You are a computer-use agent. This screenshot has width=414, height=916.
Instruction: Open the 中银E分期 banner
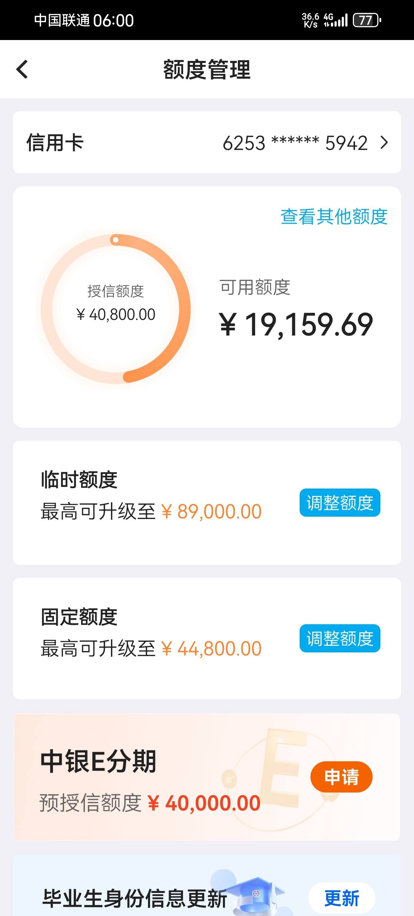(207, 777)
